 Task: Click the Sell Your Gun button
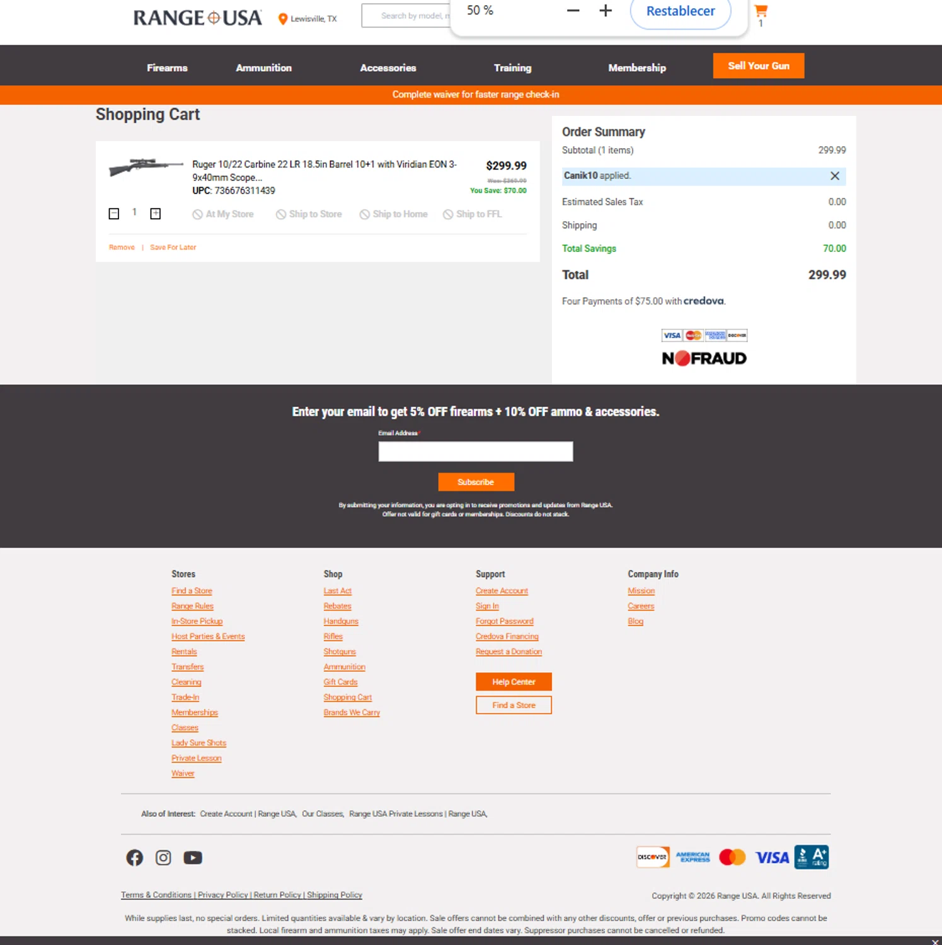point(759,66)
